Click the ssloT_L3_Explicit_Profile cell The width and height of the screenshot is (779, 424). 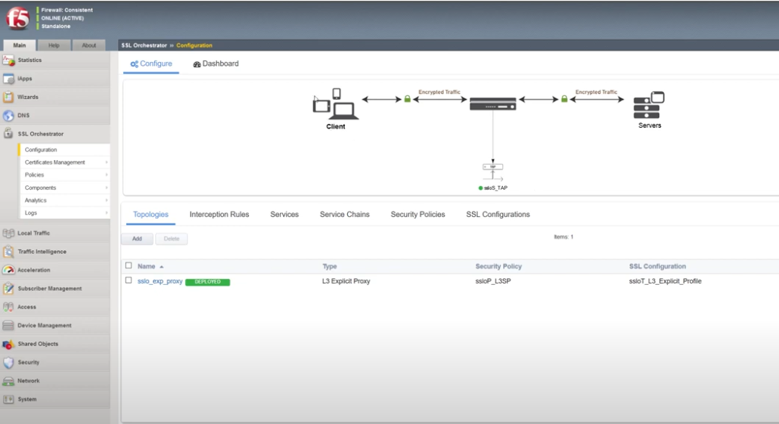tap(666, 281)
